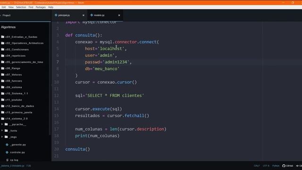The image size is (302, 170).
Task: Open the Find menu
Action: point(31,7)
